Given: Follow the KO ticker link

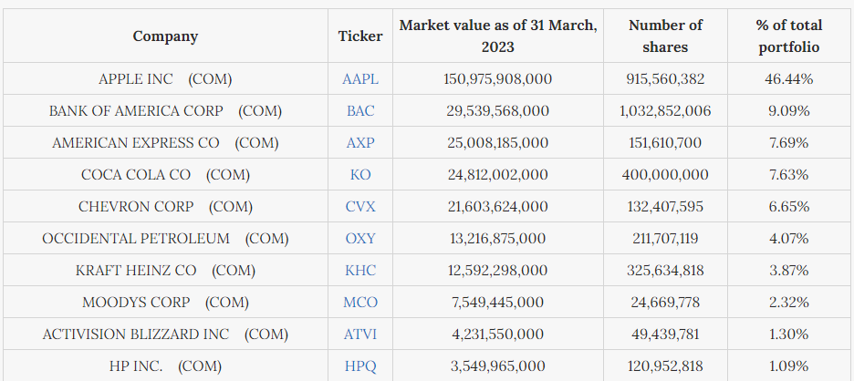Looking at the screenshot, I should [x=360, y=175].
